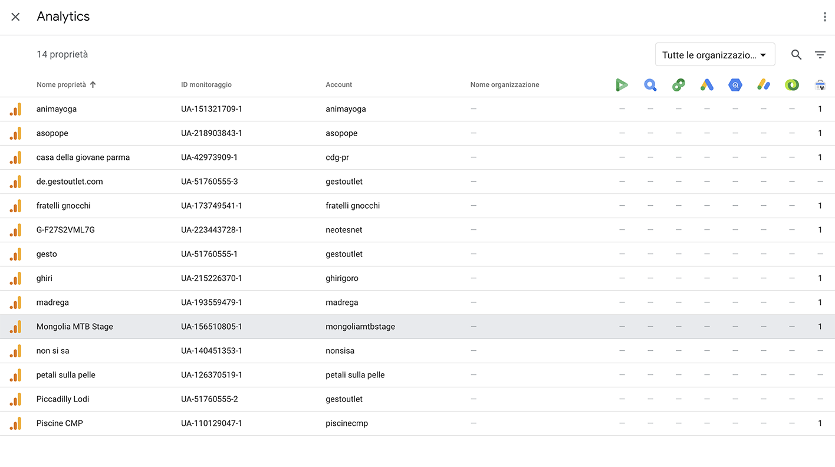The width and height of the screenshot is (835, 467).
Task: Click tracking ID 'UA-110129047-1'
Action: (212, 423)
